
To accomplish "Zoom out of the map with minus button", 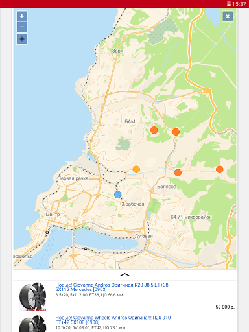I will tap(22, 27).
